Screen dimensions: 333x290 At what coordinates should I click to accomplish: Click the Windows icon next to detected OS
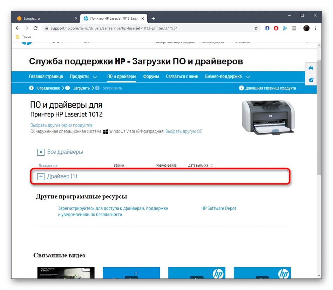coord(106,131)
